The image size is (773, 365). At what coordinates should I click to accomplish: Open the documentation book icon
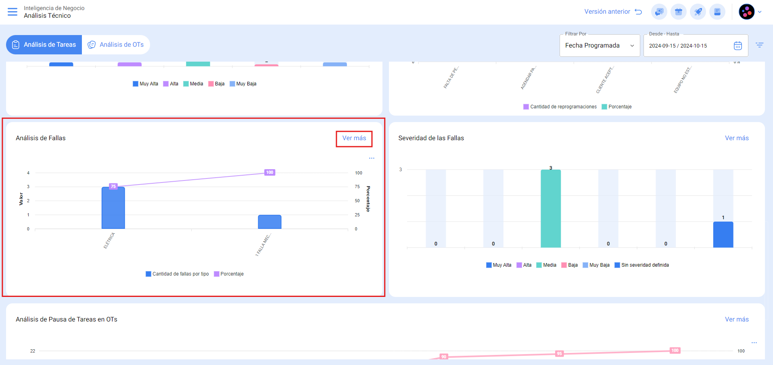click(x=717, y=12)
